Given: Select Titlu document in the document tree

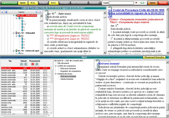Looking at the screenshot, I should [63, 63].
